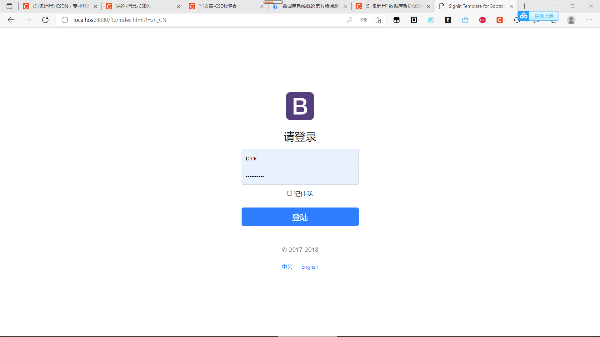Close the Signin Template tab
The height and width of the screenshot is (337, 600).
coord(511,6)
